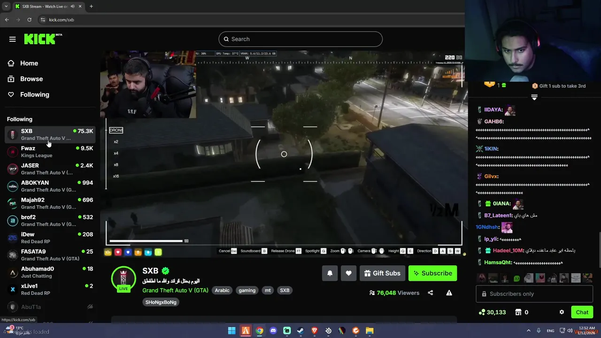This screenshot has width=601, height=338.
Task: Open xLive1 channel in sidebar
Action: pos(50,289)
